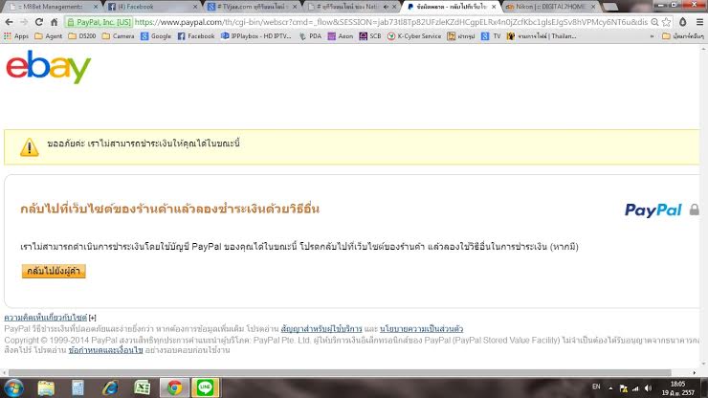This screenshot has height=398, width=708.
Task: Click the droplet extension icon
Action: (683, 22)
